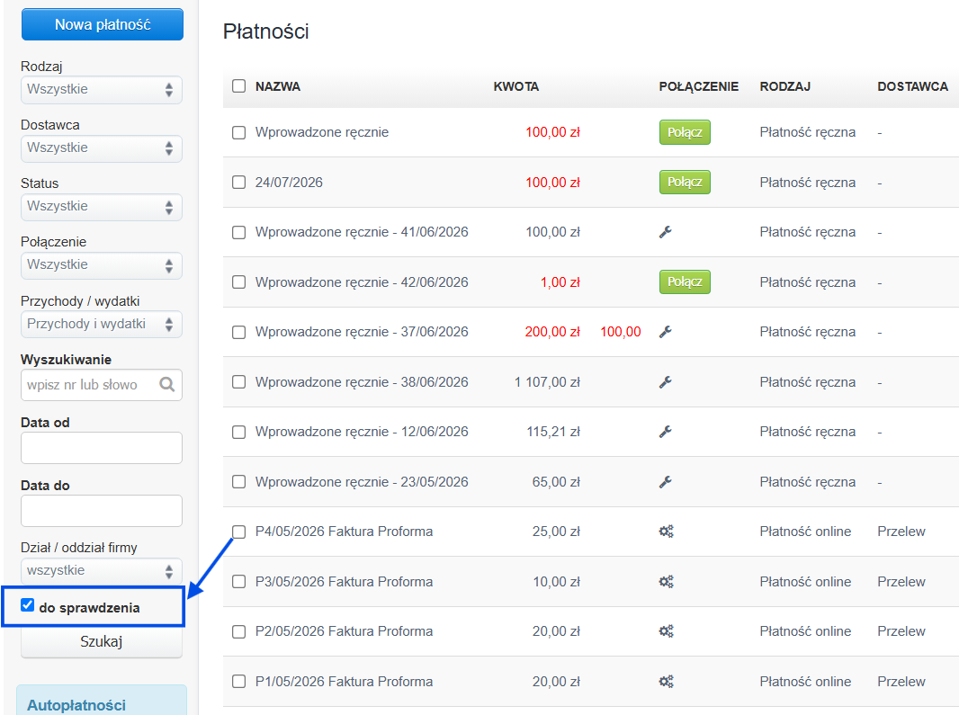Screen dimensions: 959x715
Task: Click the 'Data do' date field
Action: [102, 511]
